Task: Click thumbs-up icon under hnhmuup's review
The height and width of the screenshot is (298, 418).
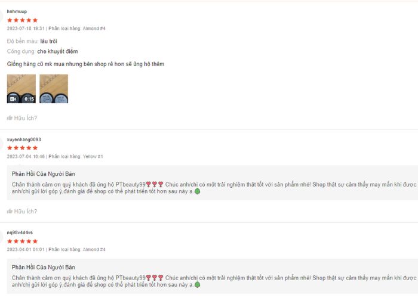Action: (10, 117)
